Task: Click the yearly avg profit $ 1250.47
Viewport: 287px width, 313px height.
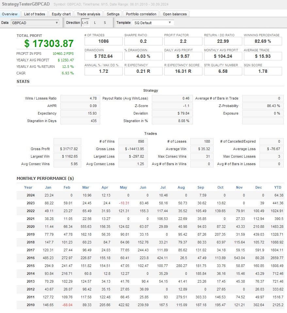Action: 66,60
